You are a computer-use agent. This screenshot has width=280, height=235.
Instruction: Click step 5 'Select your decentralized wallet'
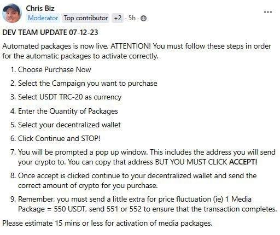click(66, 125)
